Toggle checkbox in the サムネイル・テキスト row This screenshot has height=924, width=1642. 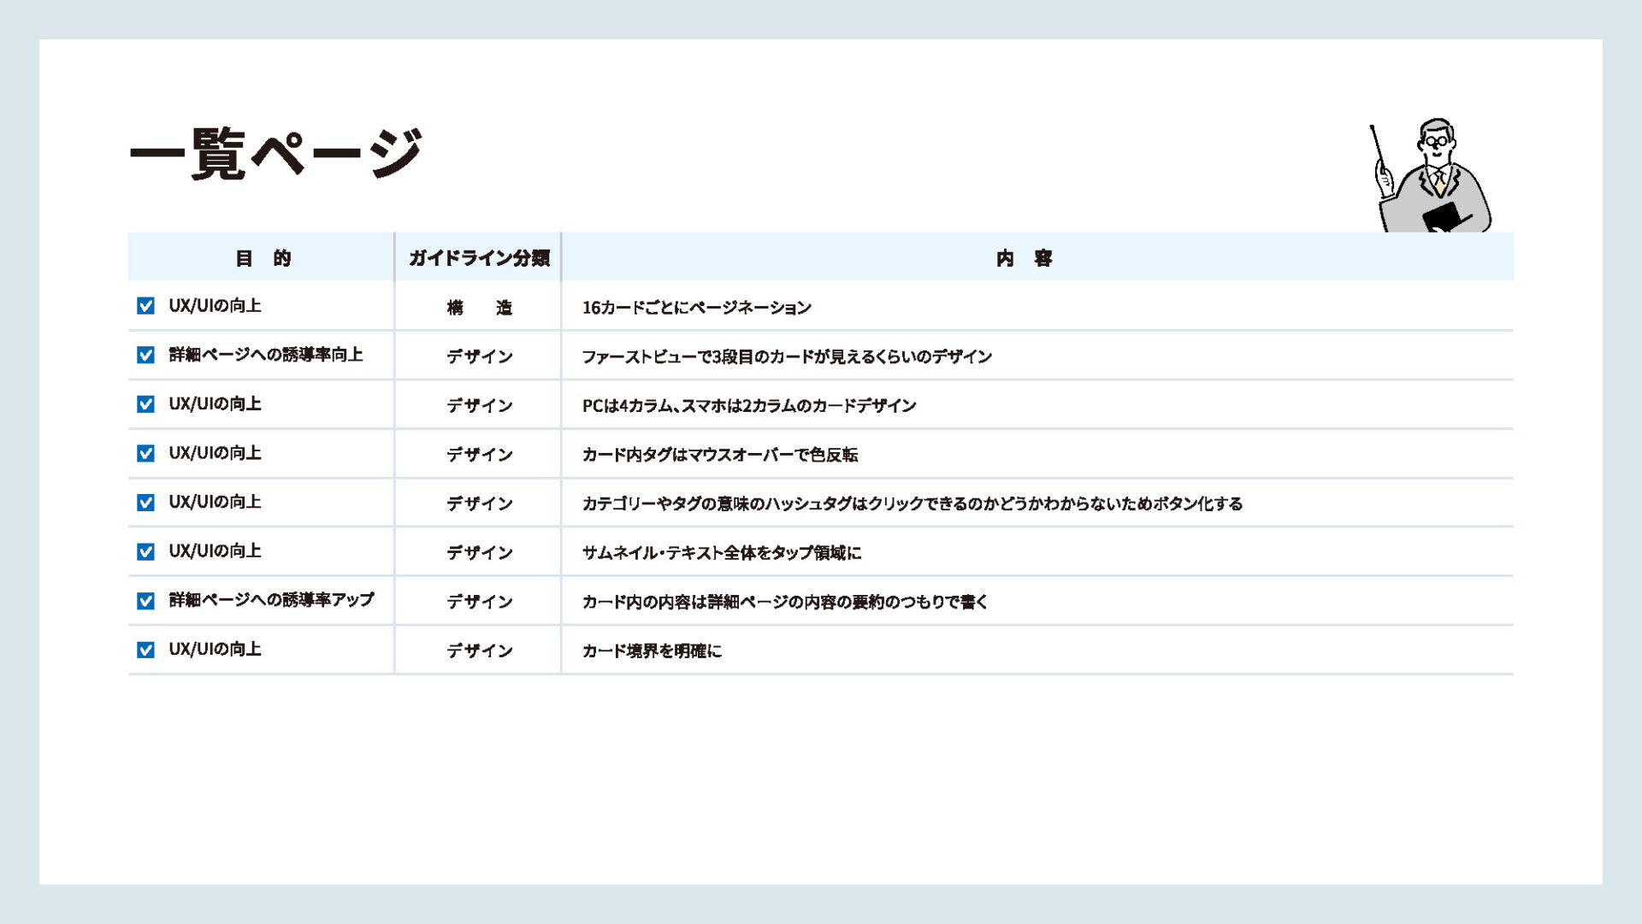pos(146,551)
